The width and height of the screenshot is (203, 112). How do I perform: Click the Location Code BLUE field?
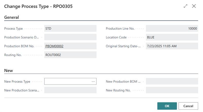coord(172,37)
